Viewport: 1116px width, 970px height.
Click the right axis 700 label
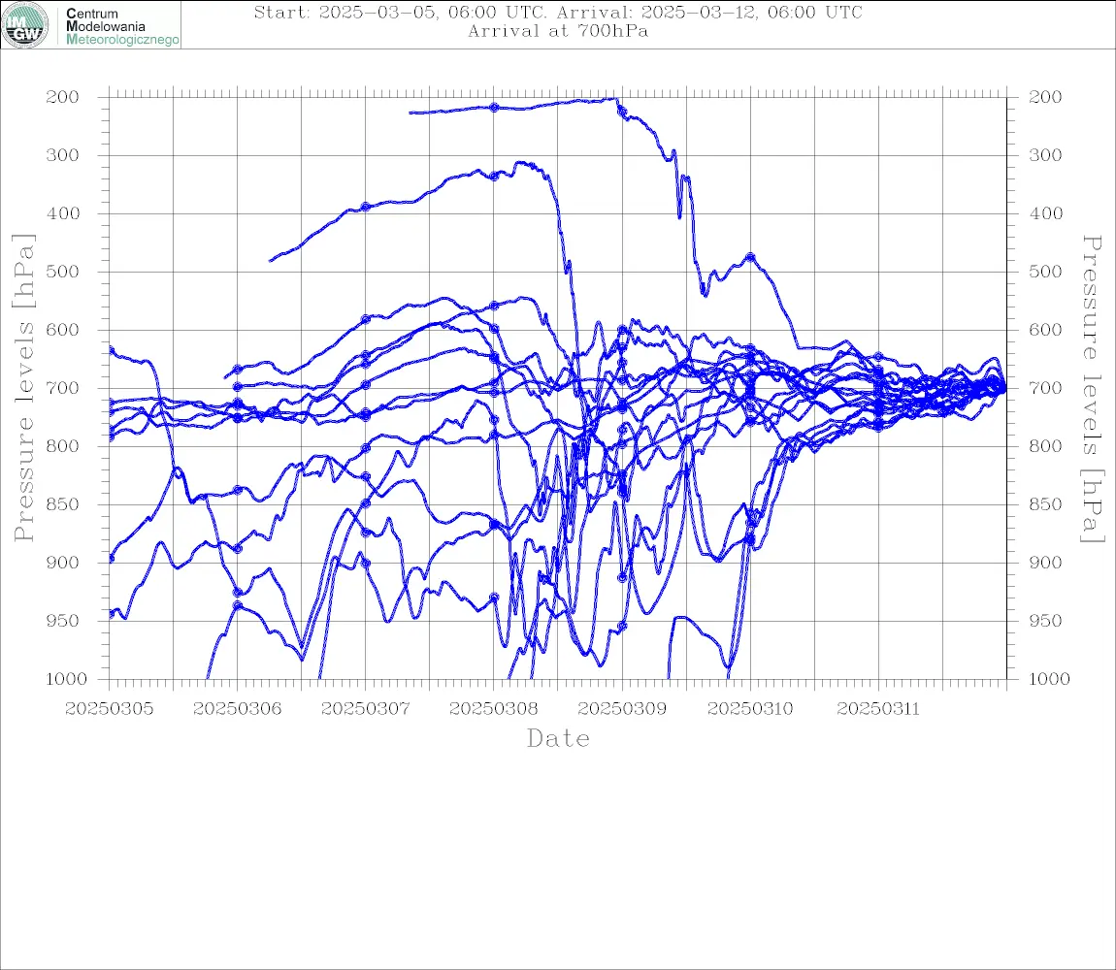(x=1045, y=389)
